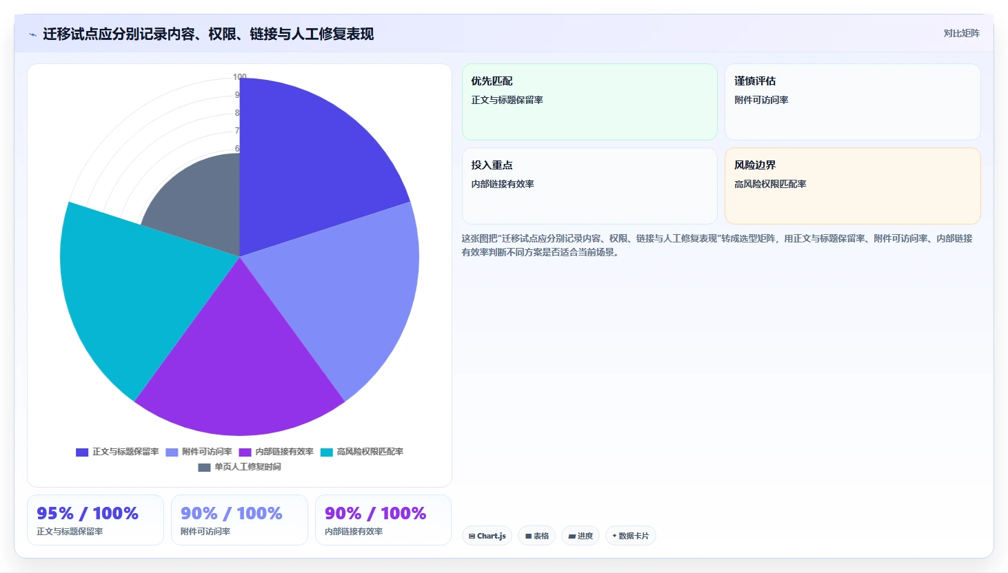Viewport: 1008px width, 573px height.
Task: Select the 投入重点 card
Action: 589,186
